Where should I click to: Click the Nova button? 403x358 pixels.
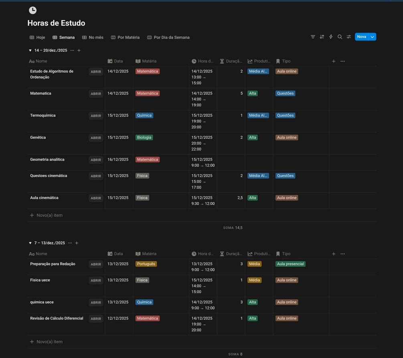pos(362,37)
